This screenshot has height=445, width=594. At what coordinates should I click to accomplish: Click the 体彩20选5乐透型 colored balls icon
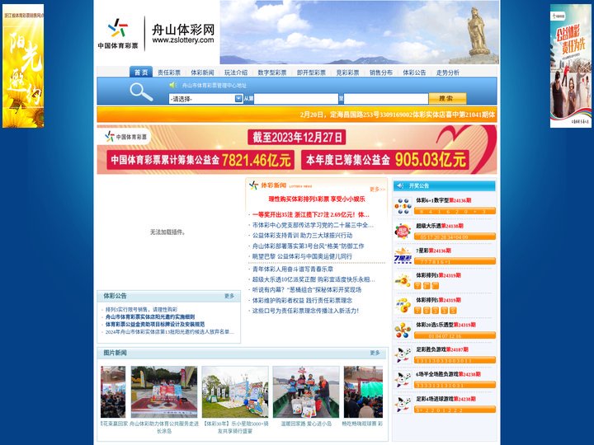(403, 330)
